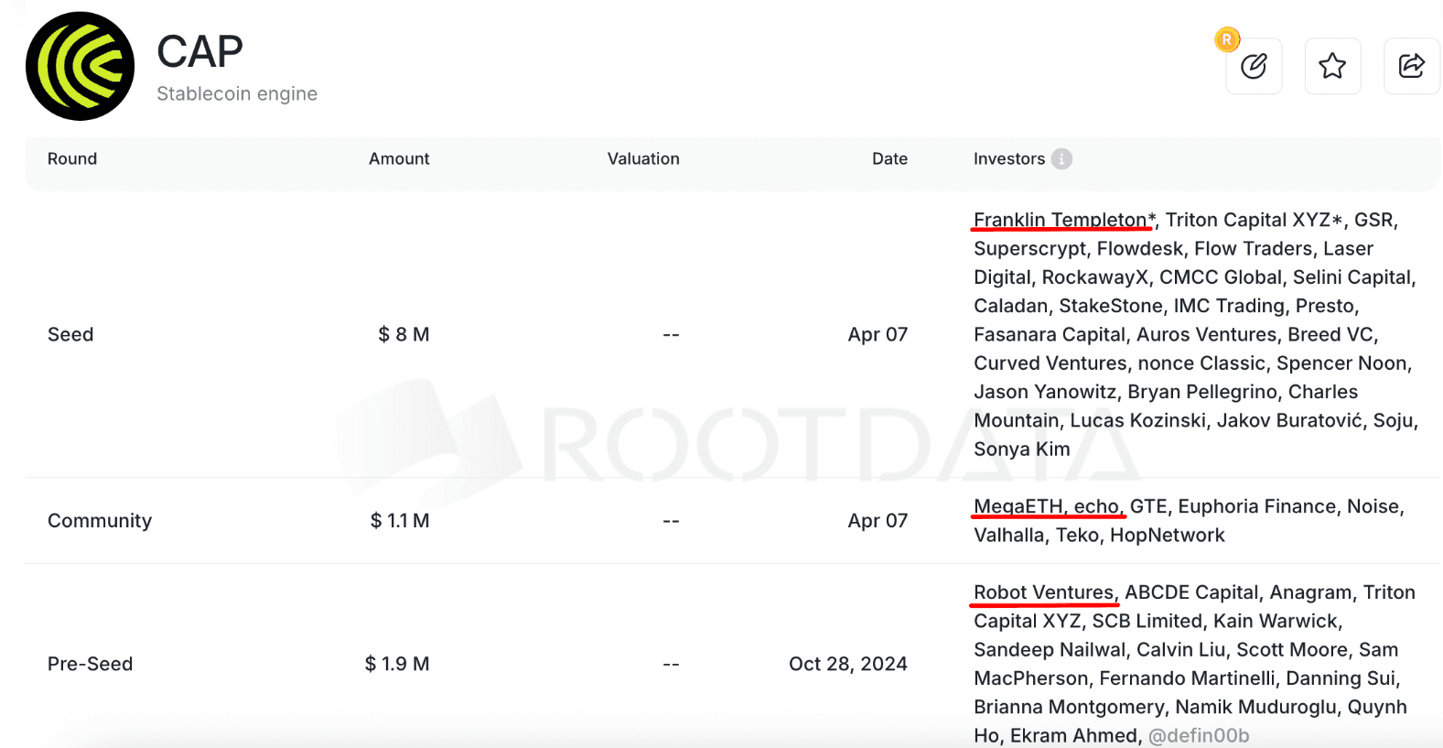Open the edit project icon

coord(1254,66)
